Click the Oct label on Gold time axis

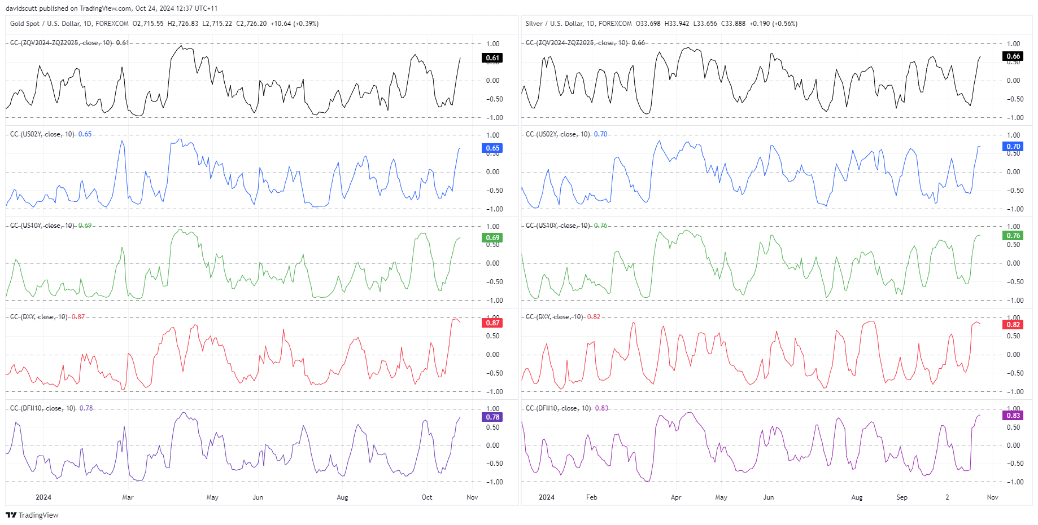[427, 497]
